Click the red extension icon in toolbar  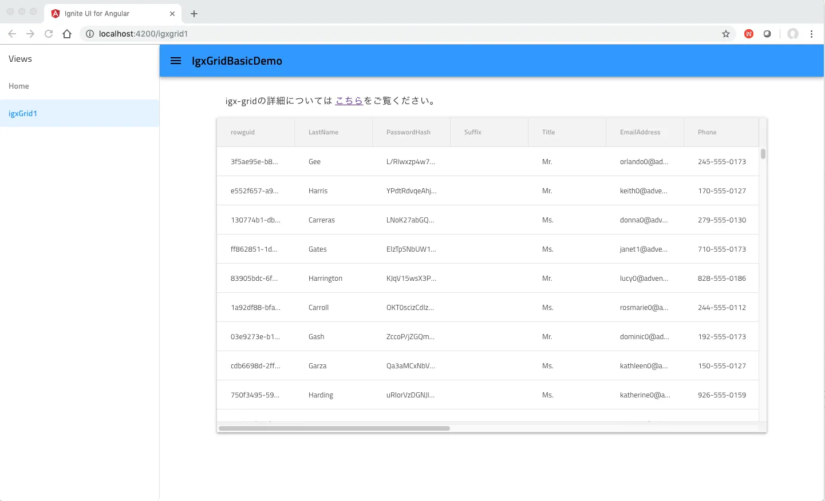coord(749,34)
